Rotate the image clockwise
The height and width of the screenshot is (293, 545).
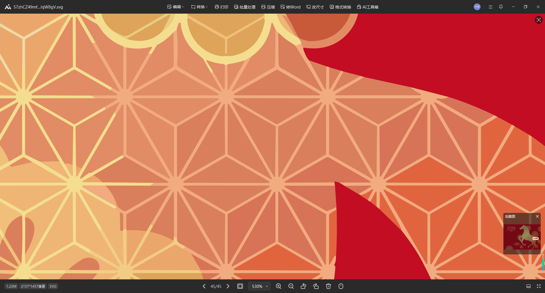[x=316, y=286]
